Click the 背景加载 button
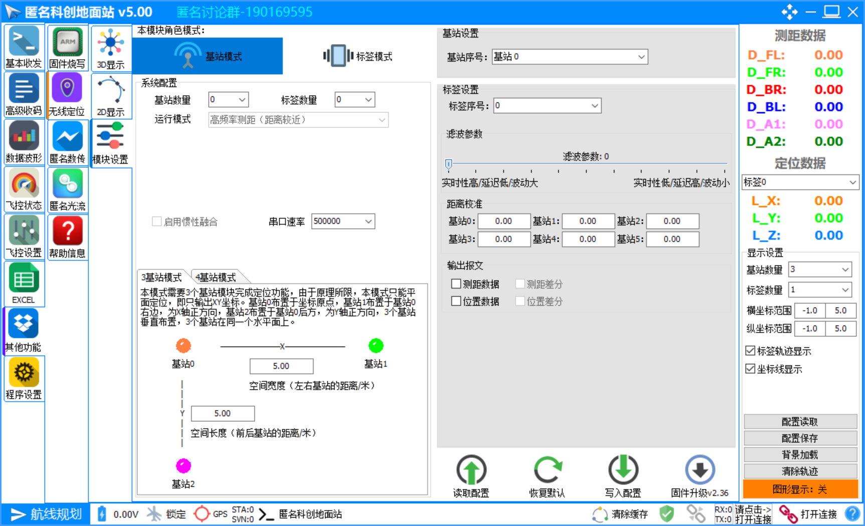865x526 pixels. coord(800,455)
